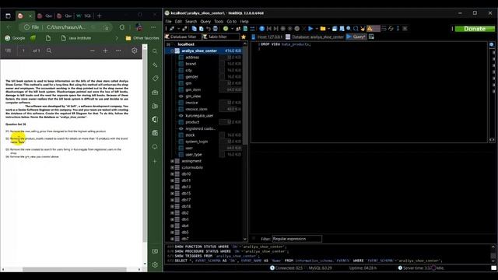Click the yellow folder load SQL file icon
Image resolution: width=498 pixels, height=280 pixels.
323,29
